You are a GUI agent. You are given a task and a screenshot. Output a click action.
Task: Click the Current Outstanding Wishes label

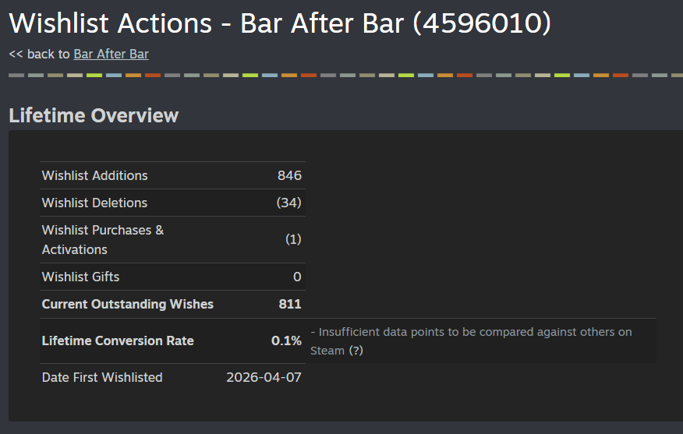[128, 305]
